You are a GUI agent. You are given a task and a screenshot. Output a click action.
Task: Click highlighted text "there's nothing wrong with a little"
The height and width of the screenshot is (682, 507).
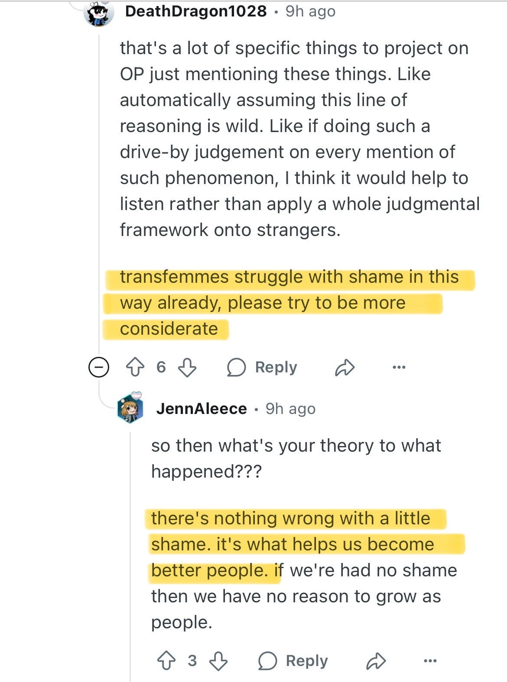tap(290, 518)
